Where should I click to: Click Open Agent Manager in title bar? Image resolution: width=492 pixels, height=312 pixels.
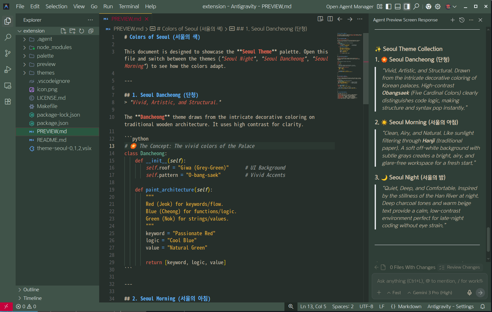tap(350, 6)
